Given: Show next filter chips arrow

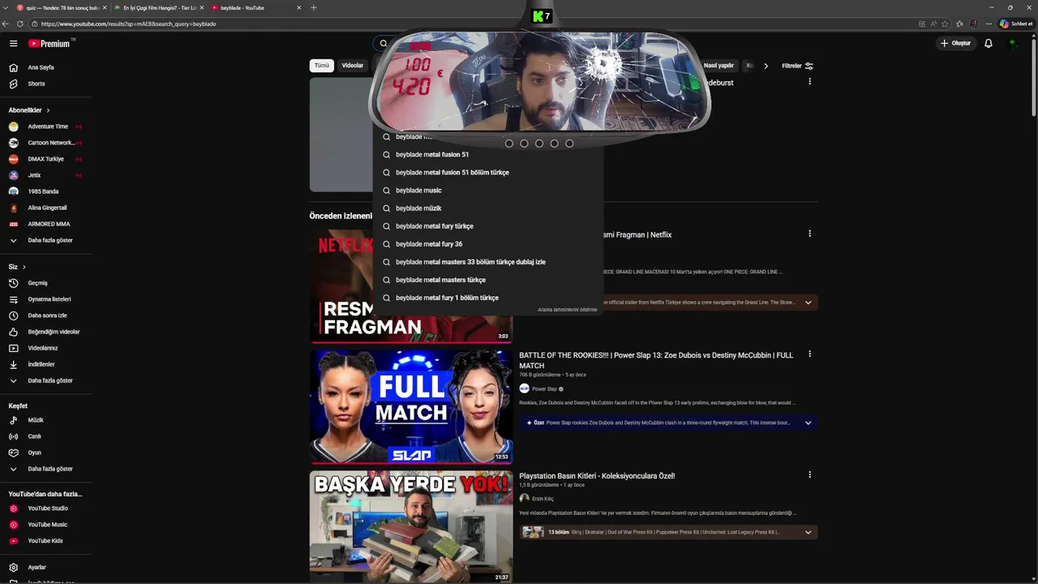Looking at the screenshot, I should point(766,66).
